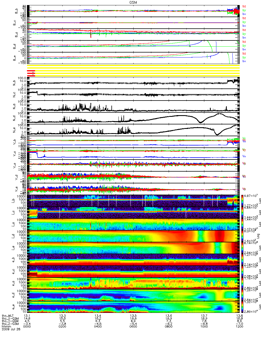Click the B_c axis label
Screen dimensions: 261x337
tap(14, 23)
